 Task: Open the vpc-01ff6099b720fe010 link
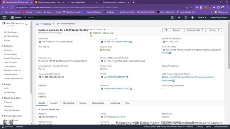click(115, 77)
